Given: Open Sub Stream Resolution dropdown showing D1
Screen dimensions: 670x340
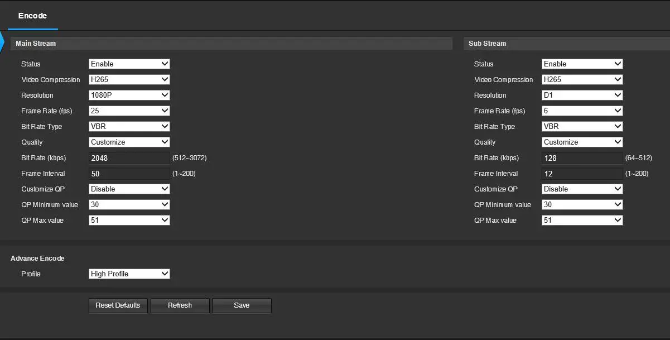Looking at the screenshot, I should tap(582, 95).
